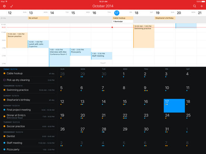Check the Pick up dry cleaning checkbox
Image resolution: width=206 pixels, height=154 pixels.
tap(4, 80)
